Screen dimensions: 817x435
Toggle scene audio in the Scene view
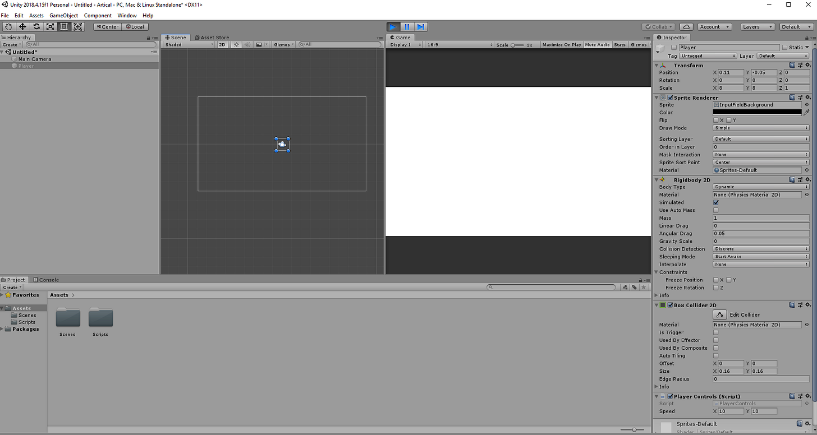tap(247, 44)
